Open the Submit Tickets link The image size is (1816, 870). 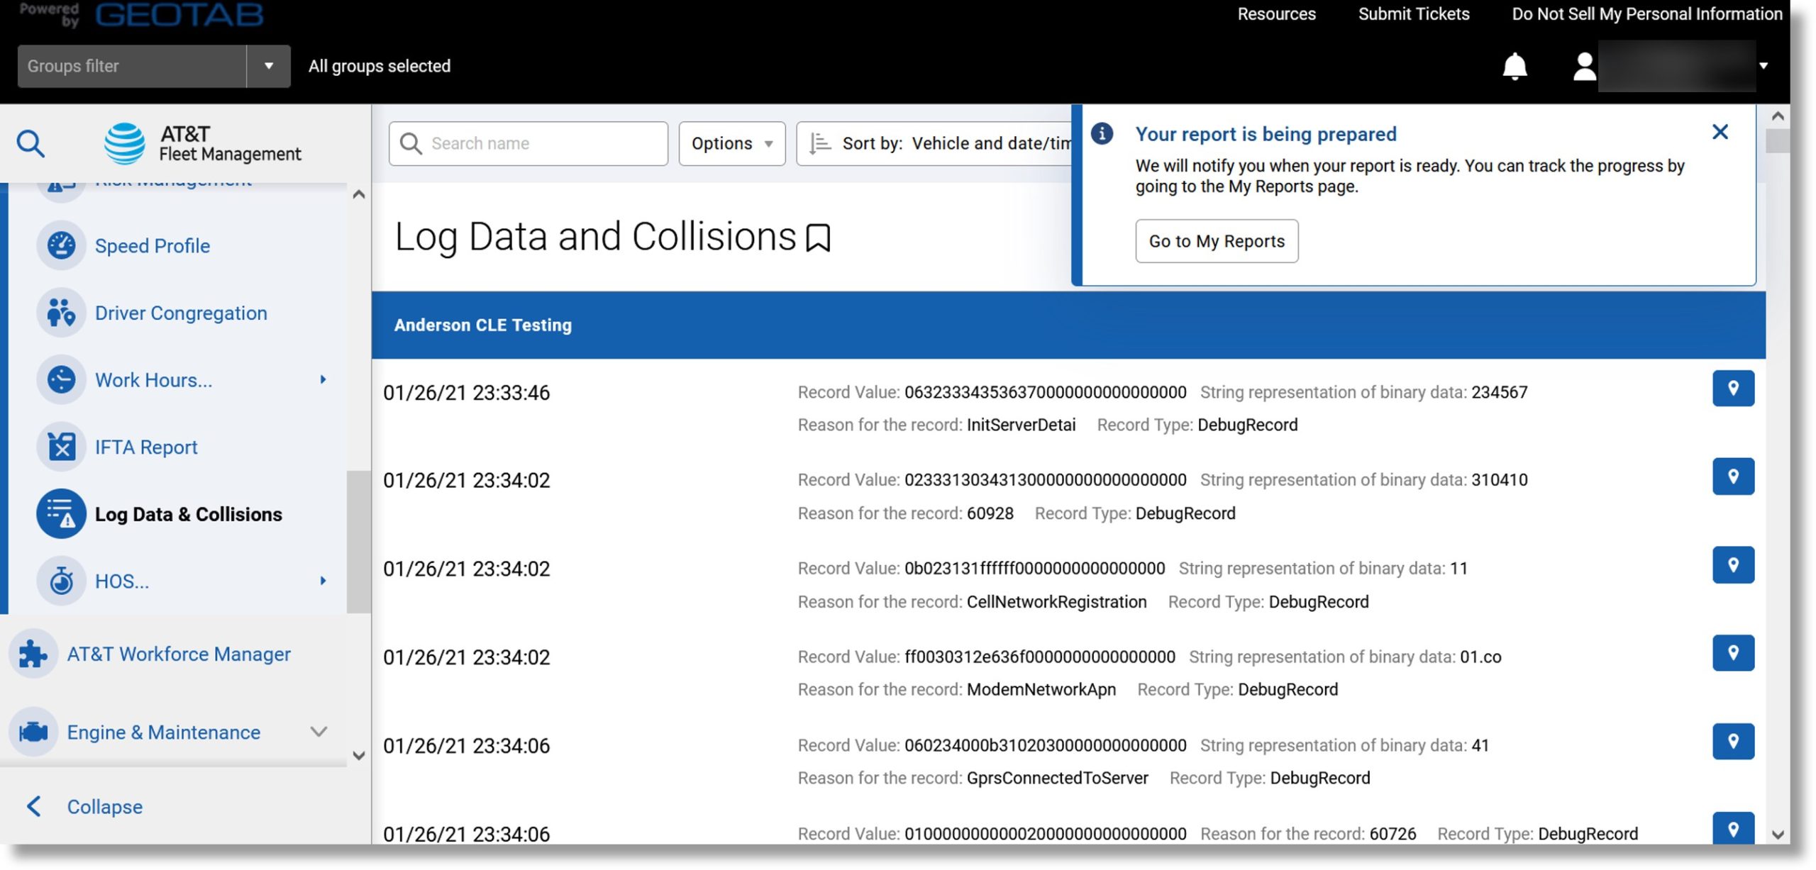pyautogui.click(x=1413, y=13)
